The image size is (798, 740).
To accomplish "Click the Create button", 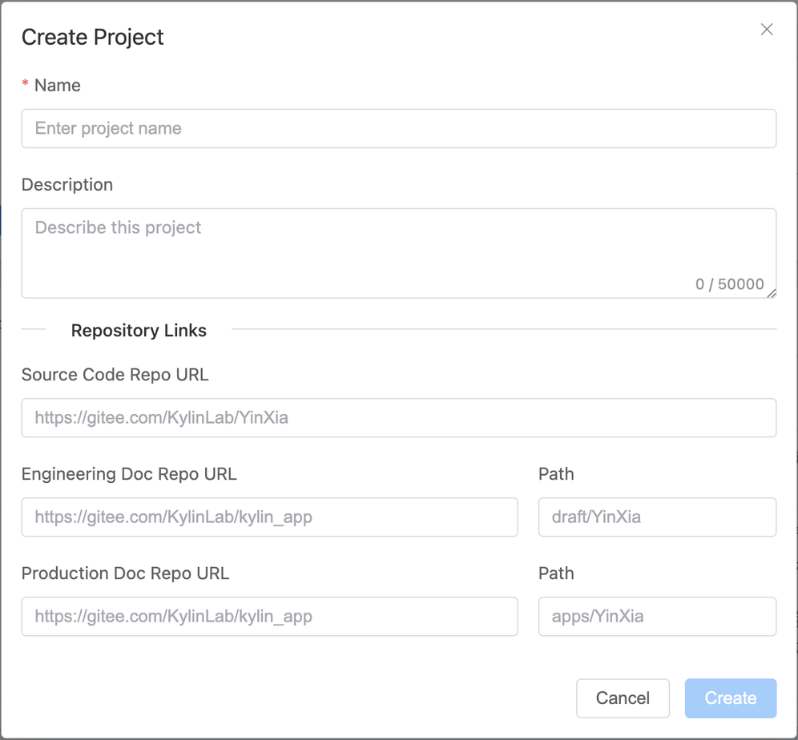I will tap(731, 698).
